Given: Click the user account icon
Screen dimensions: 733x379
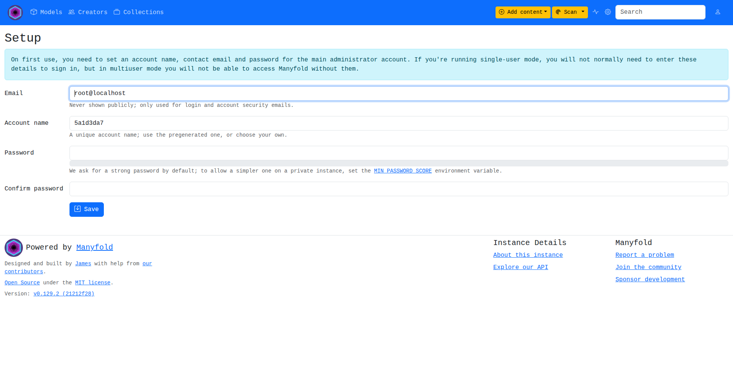Looking at the screenshot, I should tap(718, 12).
